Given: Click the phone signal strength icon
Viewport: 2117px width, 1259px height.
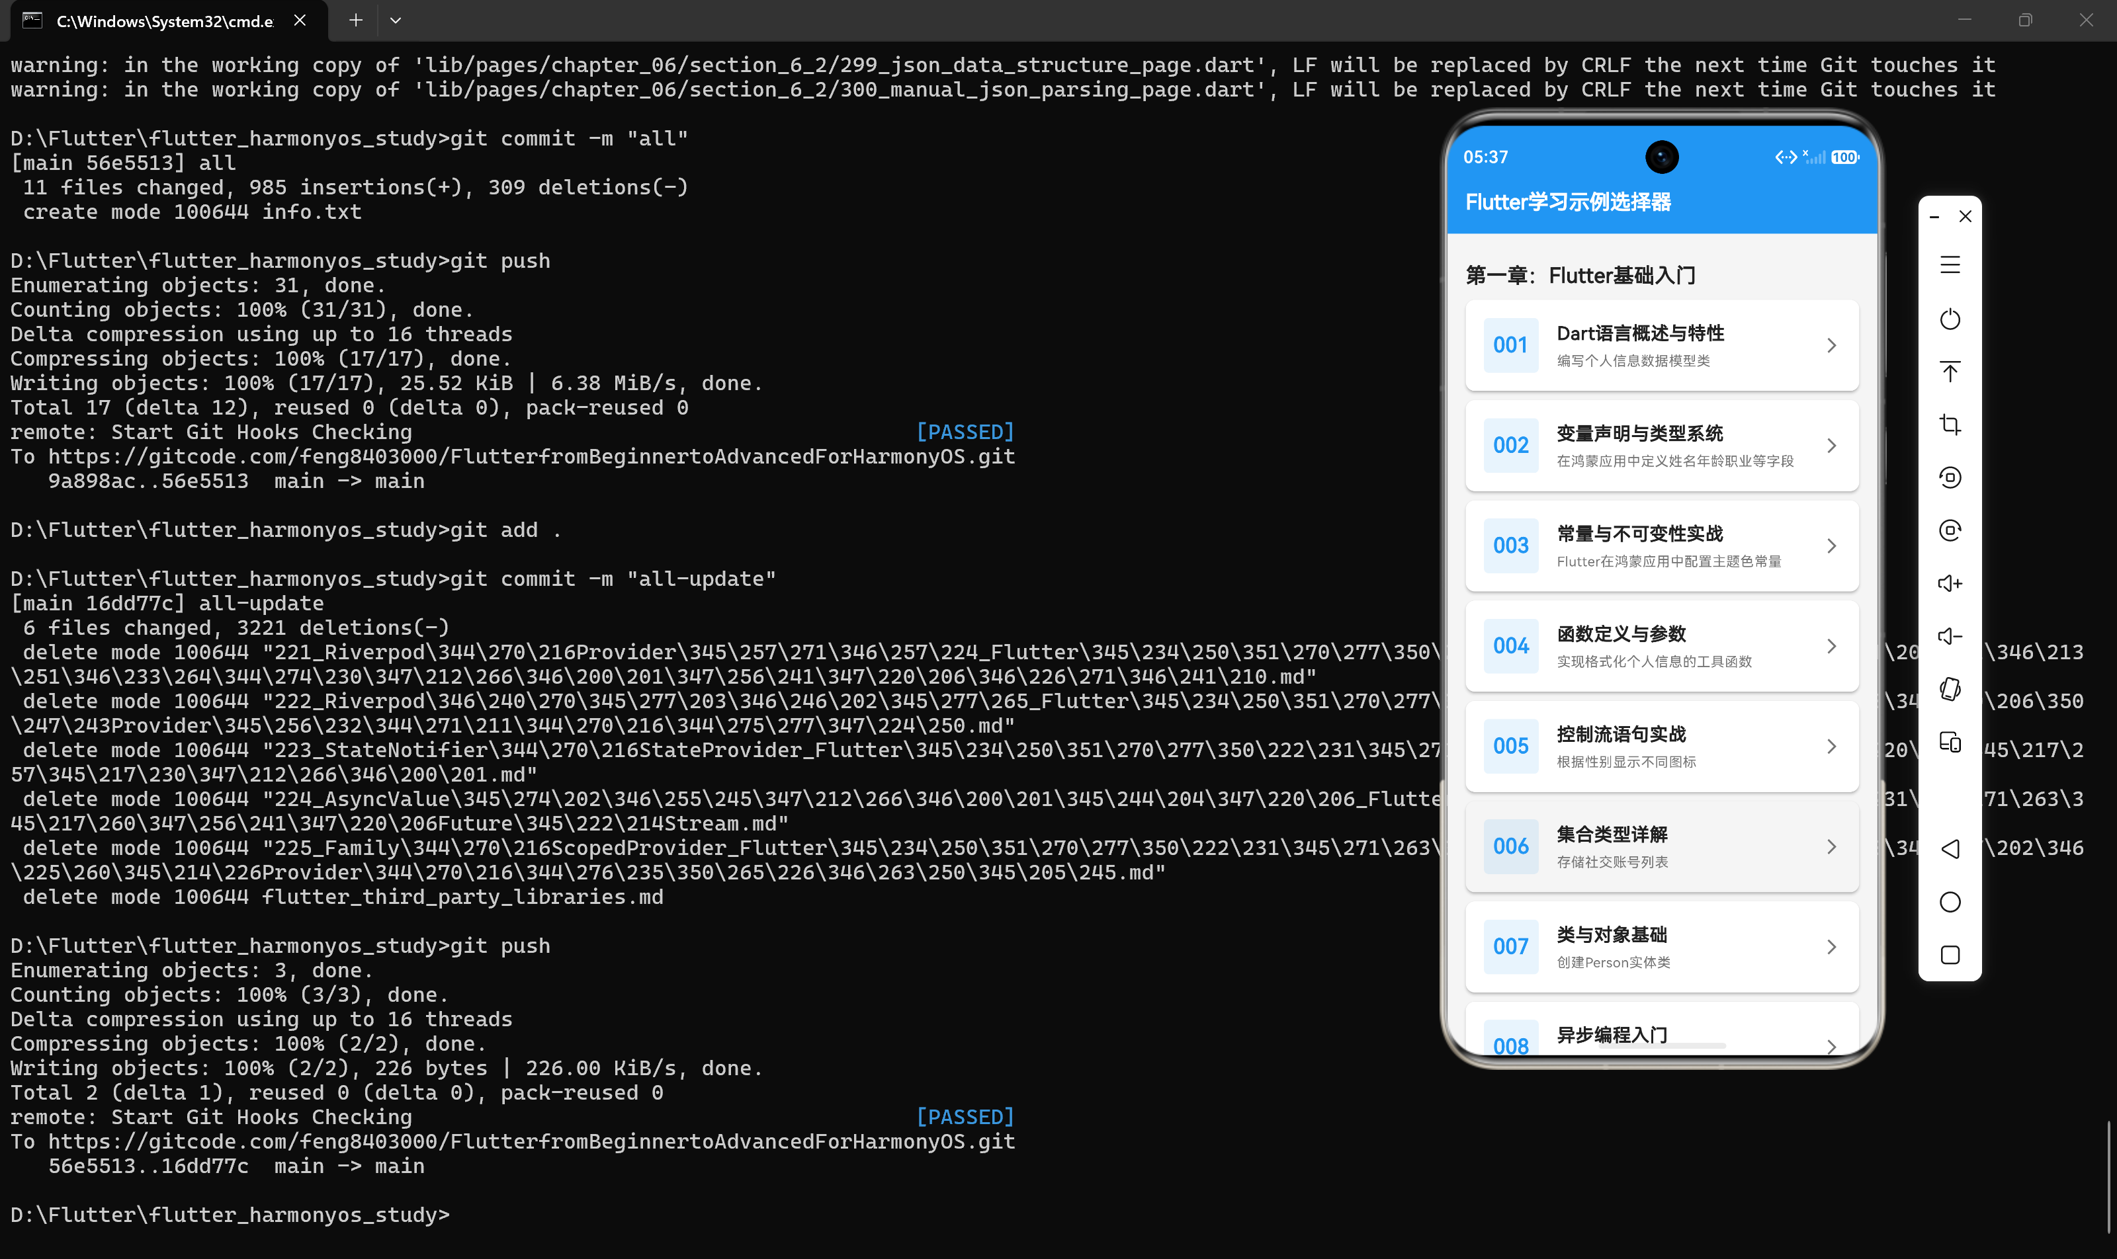Looking at the screenshot, I should pyautogui.click(x=1813, y=157).
